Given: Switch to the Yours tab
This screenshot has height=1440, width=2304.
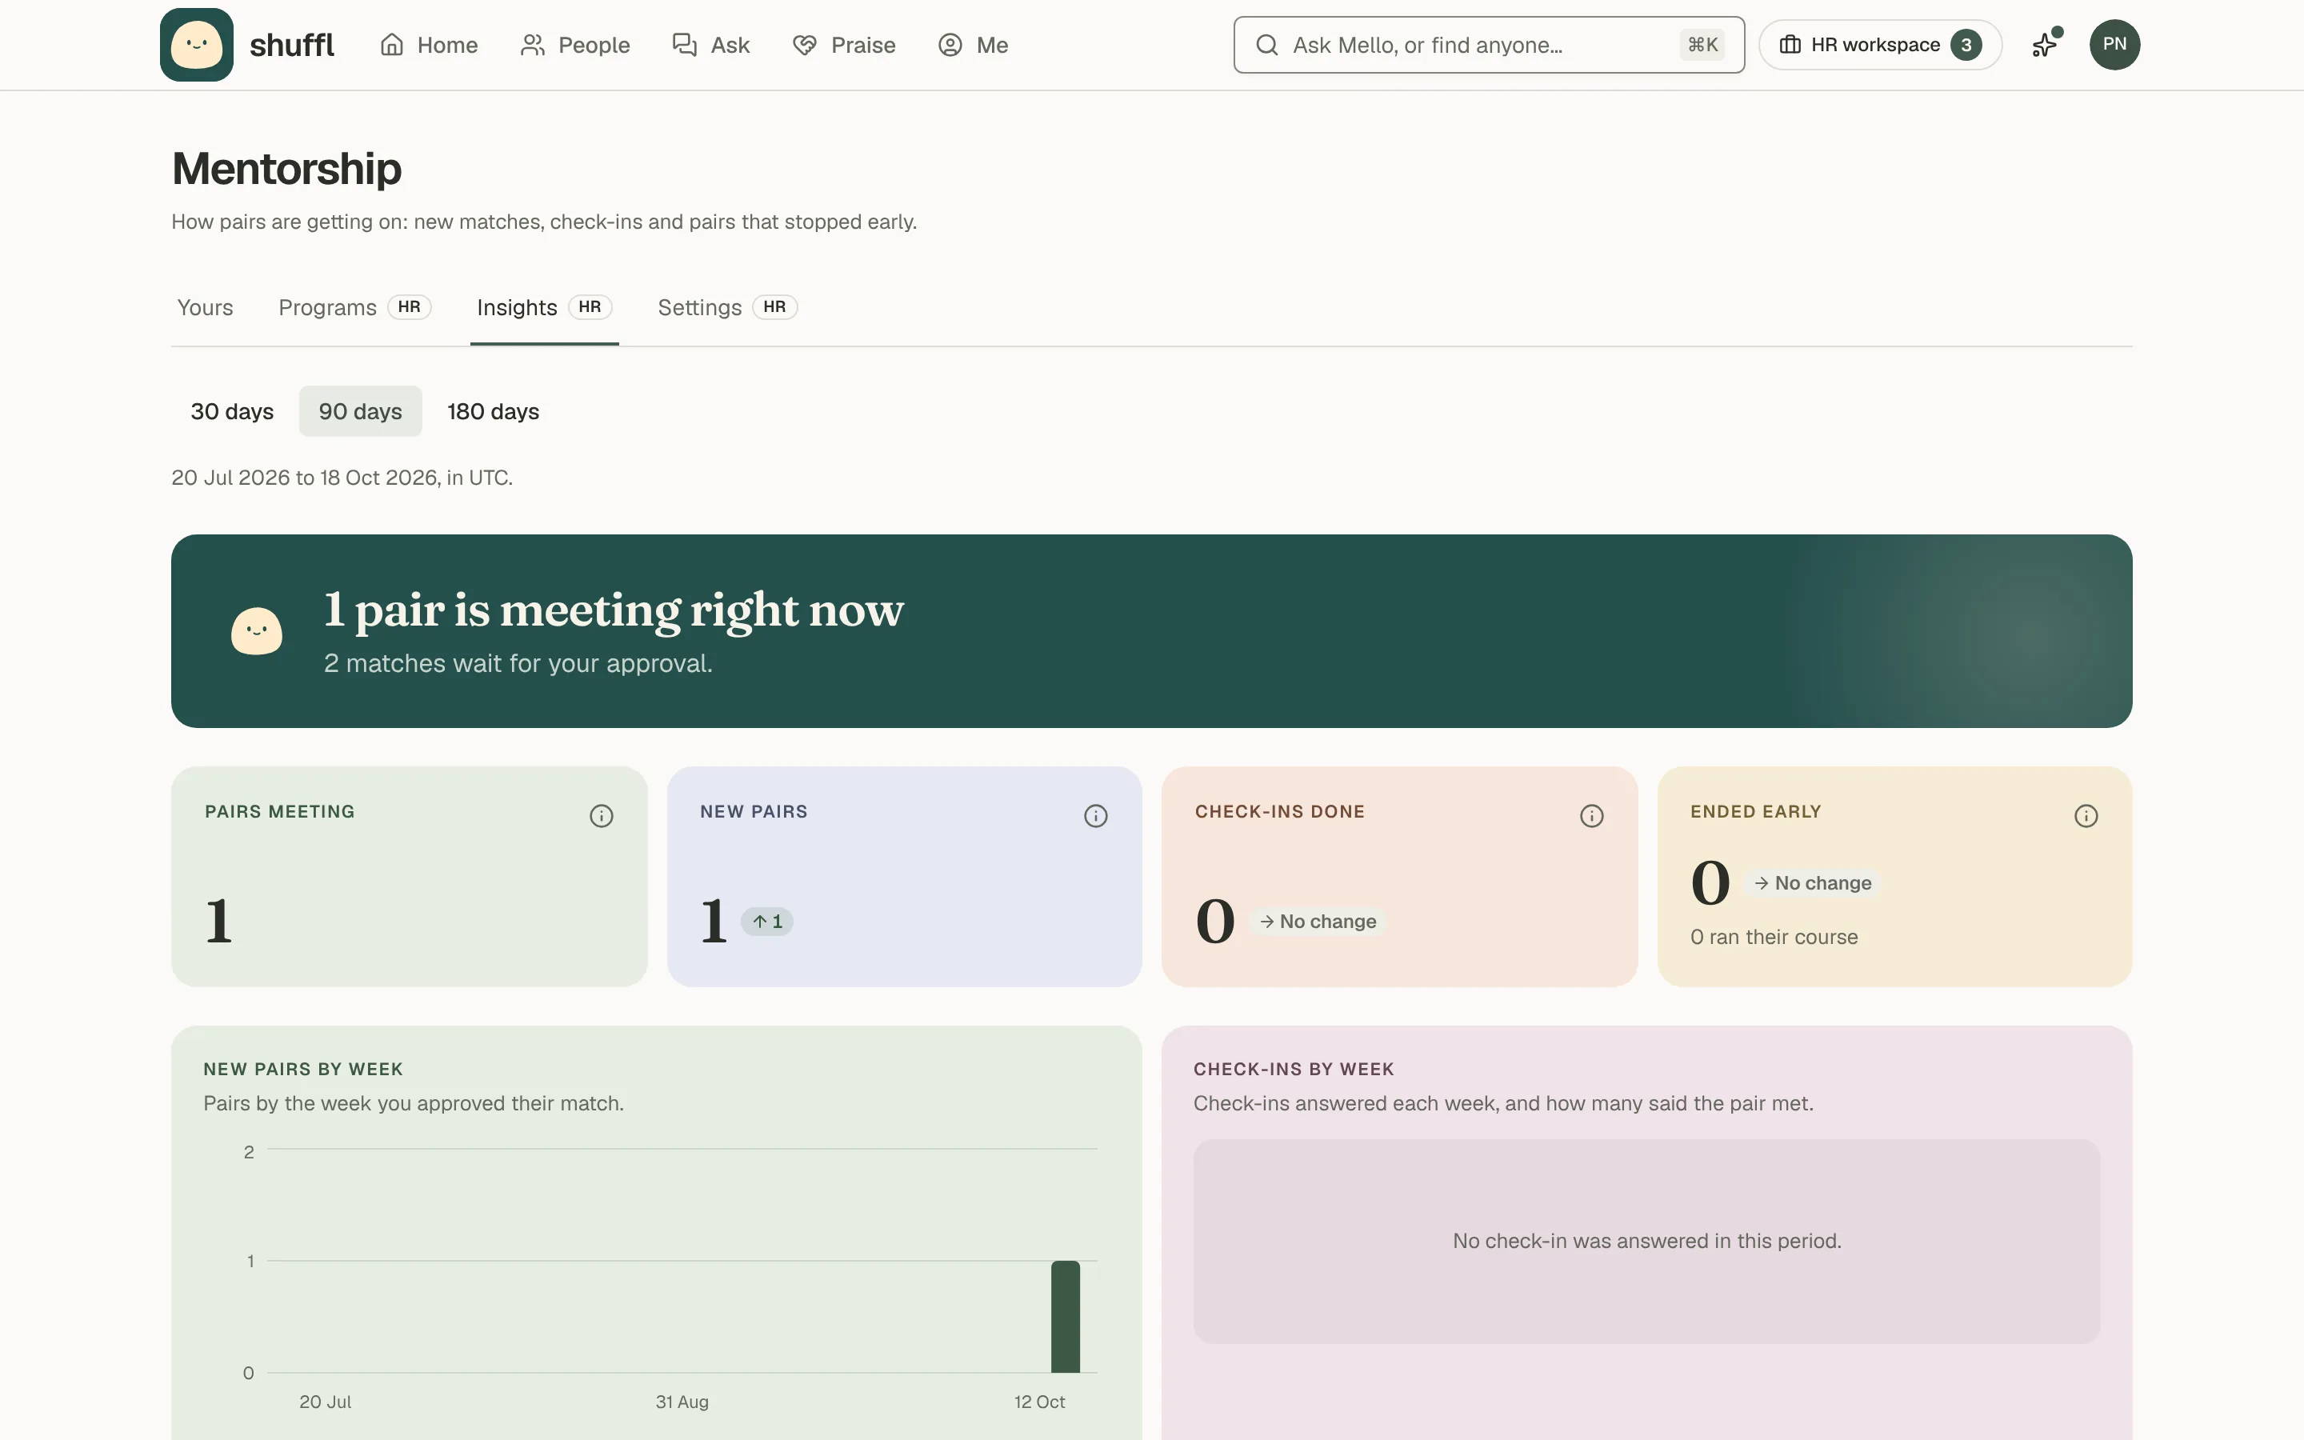Looking at the screenshot, I should coord(205,308).
